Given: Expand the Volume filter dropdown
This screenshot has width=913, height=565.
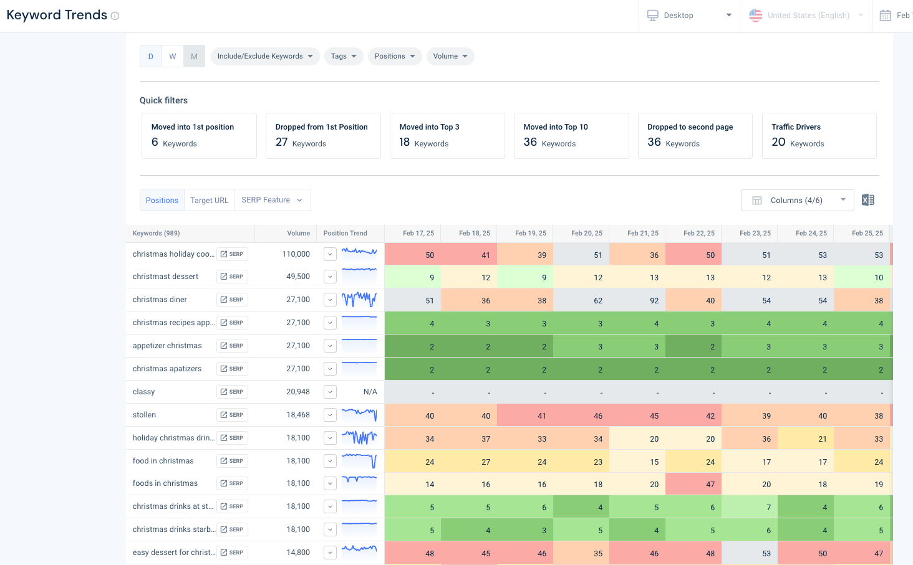Looking at the screenshot, I should (x=450, y=56).
